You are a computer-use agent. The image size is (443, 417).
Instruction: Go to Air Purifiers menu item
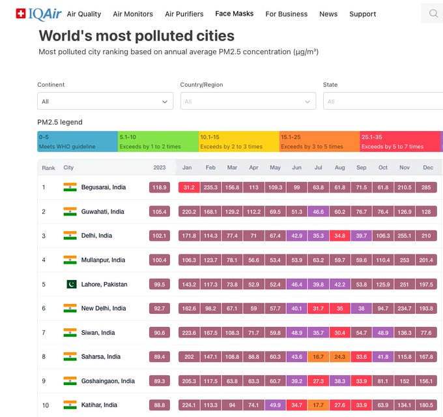pos(184,14)
